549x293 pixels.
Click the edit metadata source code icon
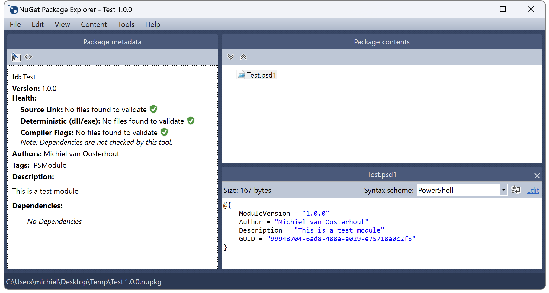coord(28,57)
